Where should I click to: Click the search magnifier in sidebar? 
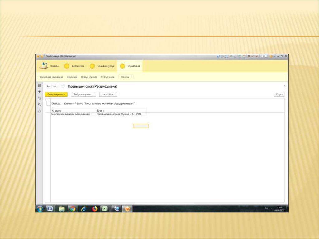coord(40,105)
